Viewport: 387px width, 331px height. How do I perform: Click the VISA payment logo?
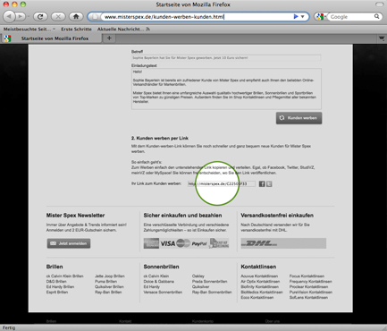pos(168,243)
